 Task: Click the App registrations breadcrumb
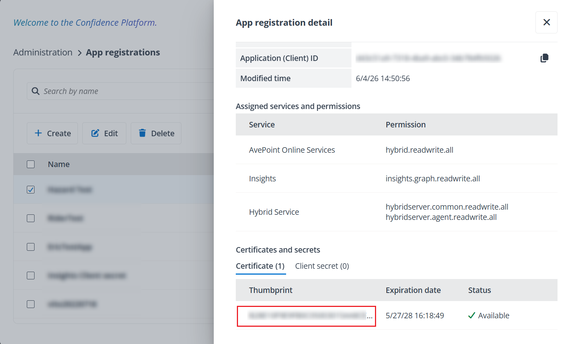[123, 52]
